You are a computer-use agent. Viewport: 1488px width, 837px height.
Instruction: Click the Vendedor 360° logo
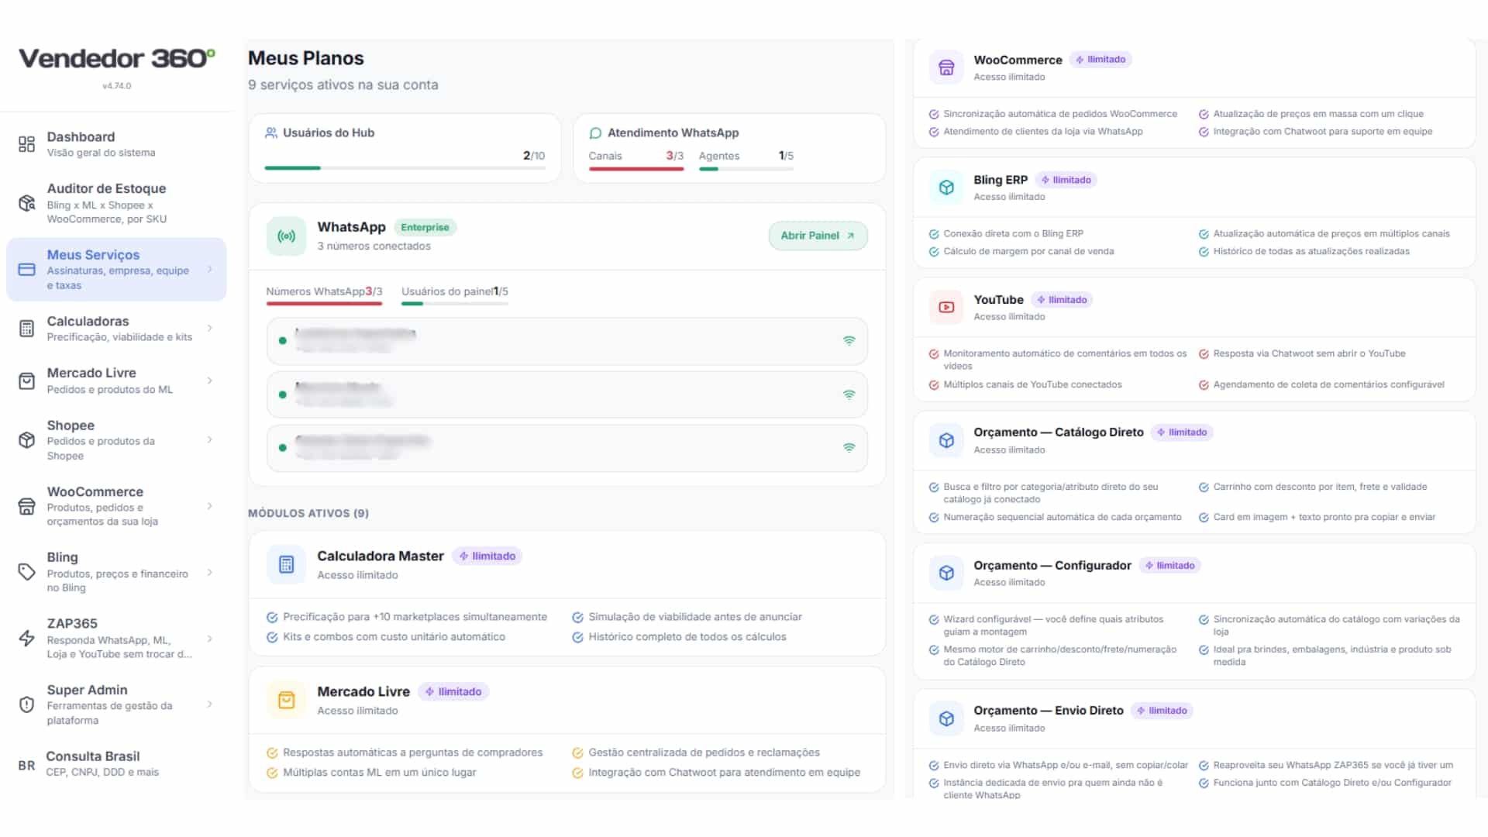point(117,59)
